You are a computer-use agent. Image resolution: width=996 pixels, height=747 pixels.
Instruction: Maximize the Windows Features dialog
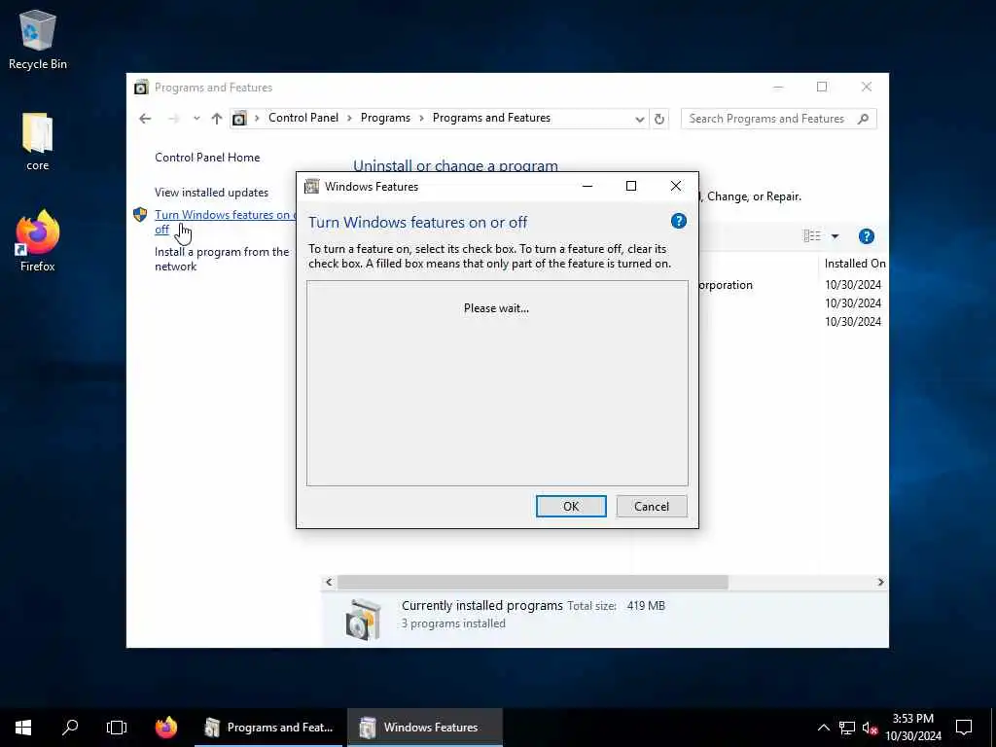click(x=630, y=186)
